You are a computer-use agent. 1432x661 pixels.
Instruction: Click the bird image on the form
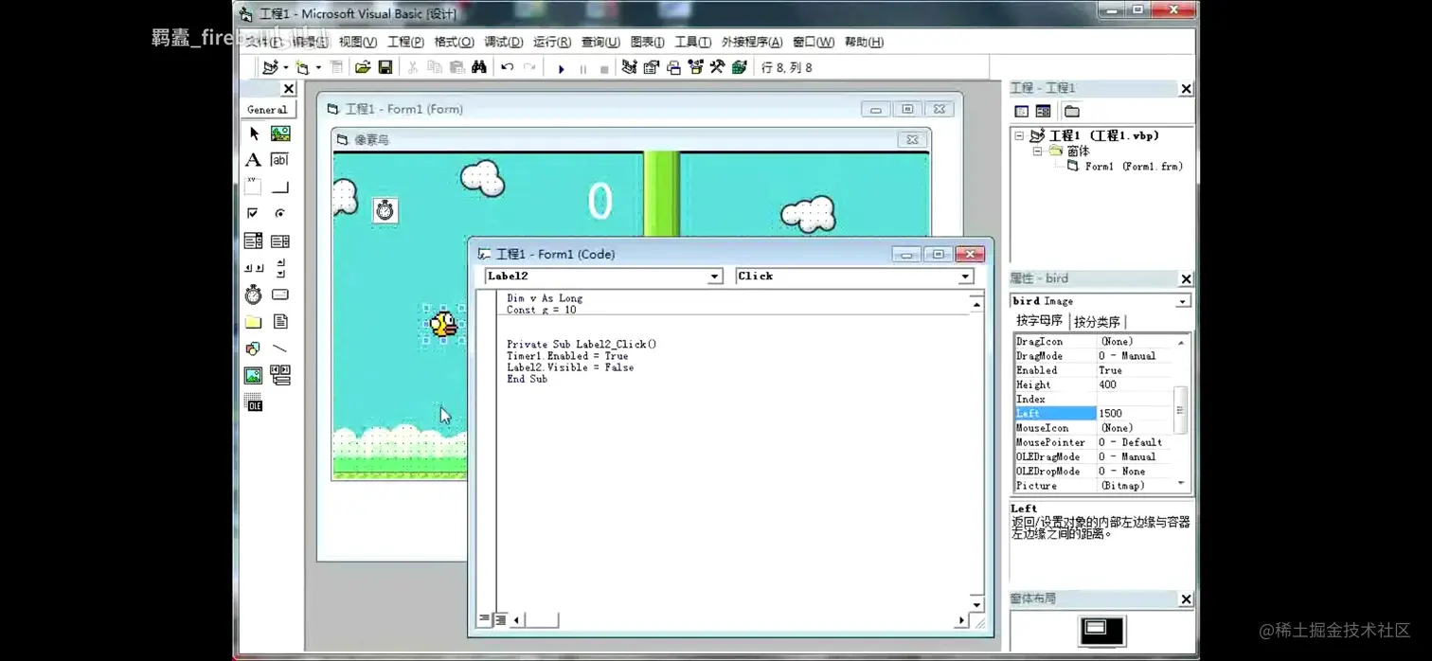(x=443, y=325)
